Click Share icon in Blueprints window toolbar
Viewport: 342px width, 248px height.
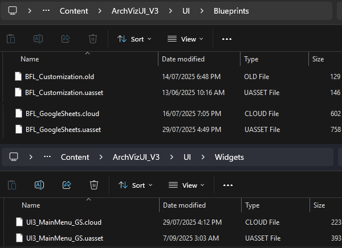(x=65, y=39)
